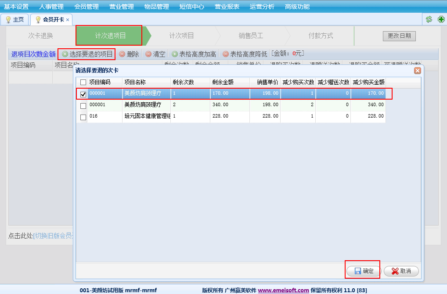
Task: Sort by 剩余金额 column header
Action: [x=223, y=82]
